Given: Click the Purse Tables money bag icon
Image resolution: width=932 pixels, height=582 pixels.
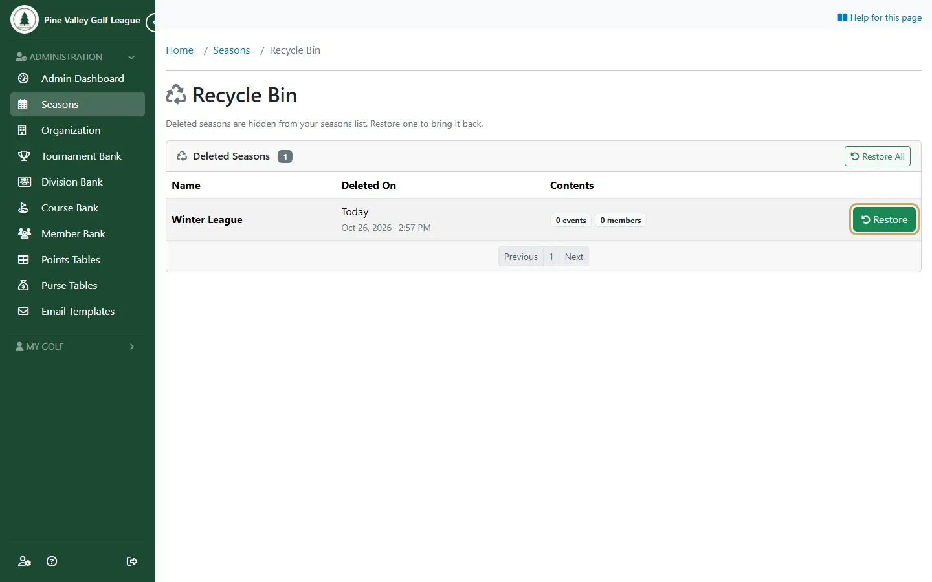Looking at the screenshot, I should pyautogui.click(x=23, y=285).
